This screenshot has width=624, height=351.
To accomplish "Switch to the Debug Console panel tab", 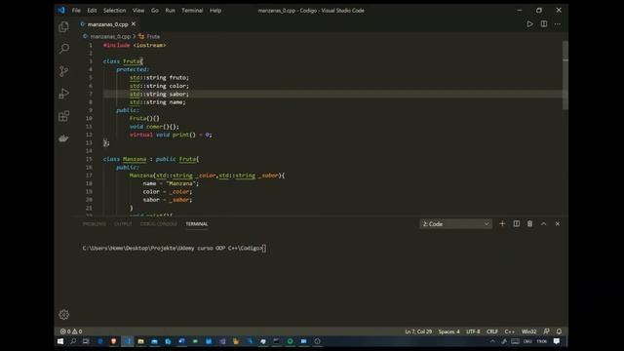I will 158,224.
